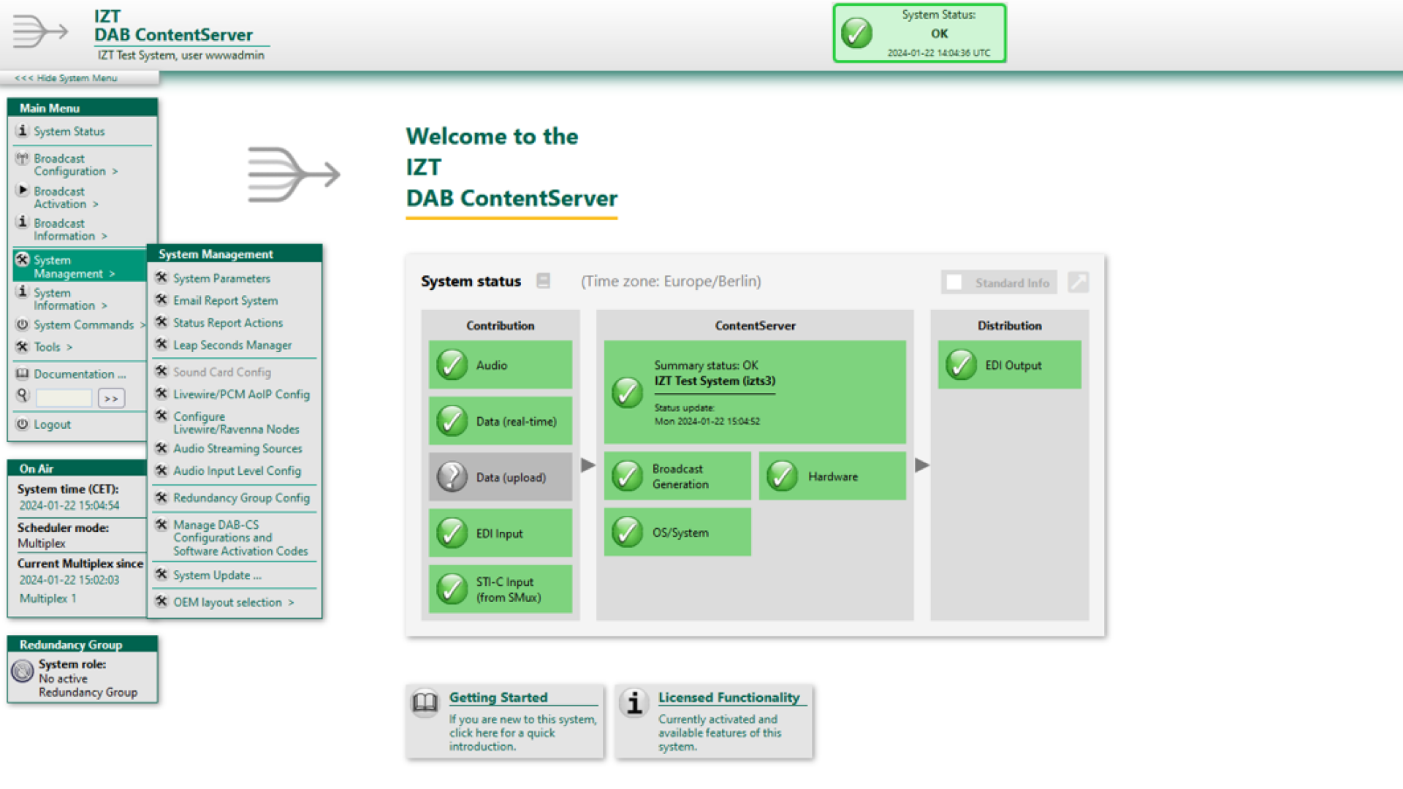
Task: Click the IZT arrow logo in header
Action: [40, 31]
